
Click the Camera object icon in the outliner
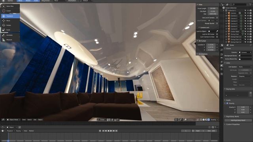229,13
